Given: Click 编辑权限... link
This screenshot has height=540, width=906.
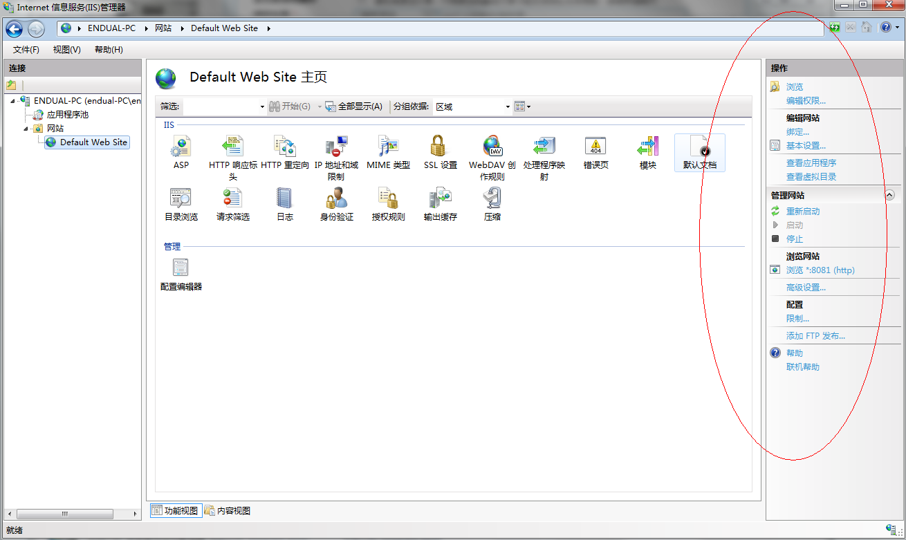Looking at the screenshot, I should click(x=806, y=101).
